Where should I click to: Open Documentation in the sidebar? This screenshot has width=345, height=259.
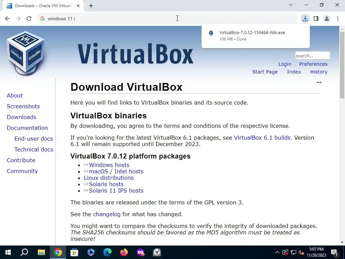click(27, 128)
